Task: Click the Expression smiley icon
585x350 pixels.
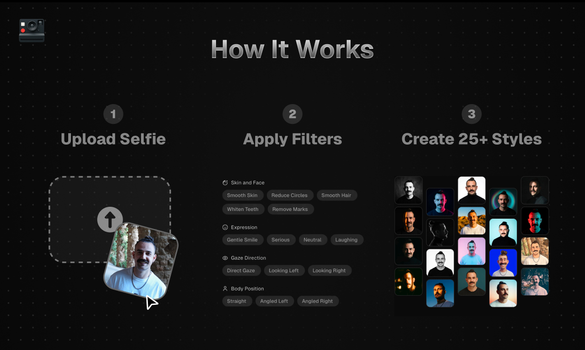Action: tap(224, 227)
